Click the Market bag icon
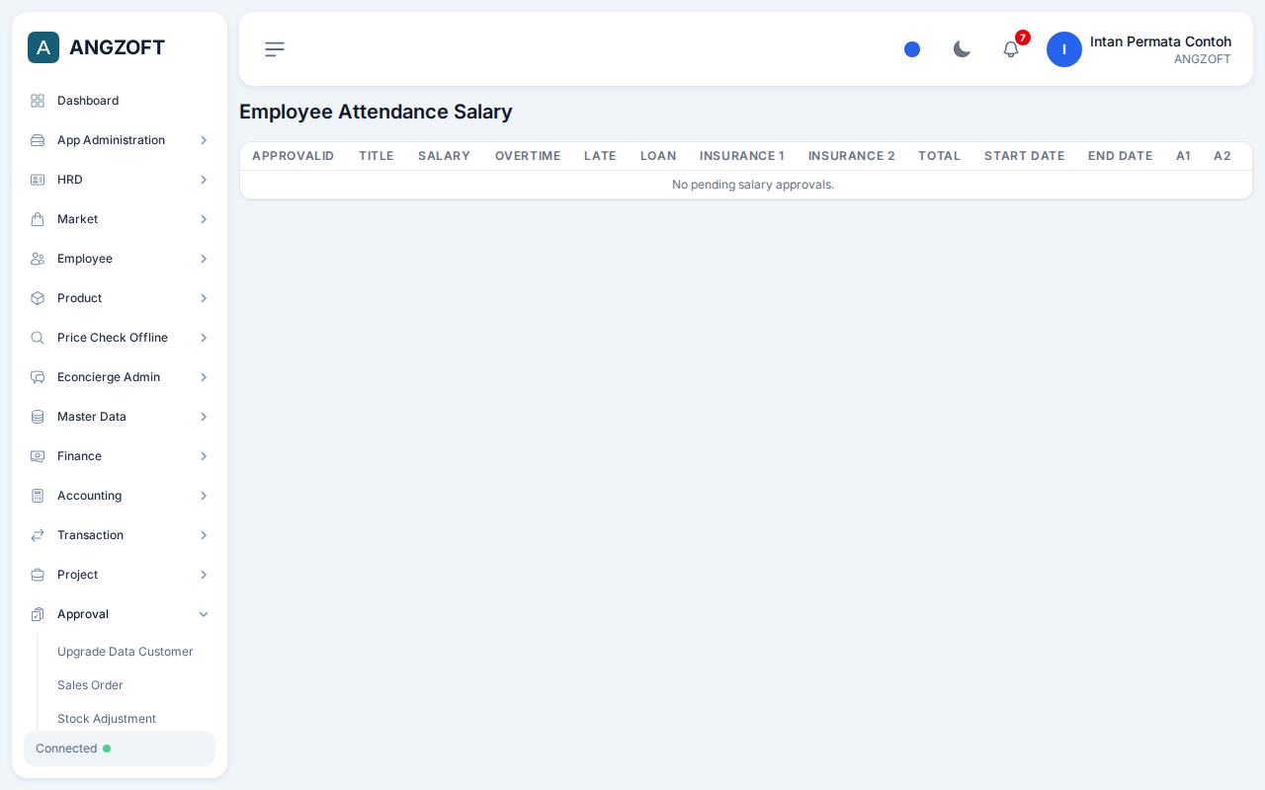Image resolution: width=1265 pixels, height=790 pixels. click(38, 219)
